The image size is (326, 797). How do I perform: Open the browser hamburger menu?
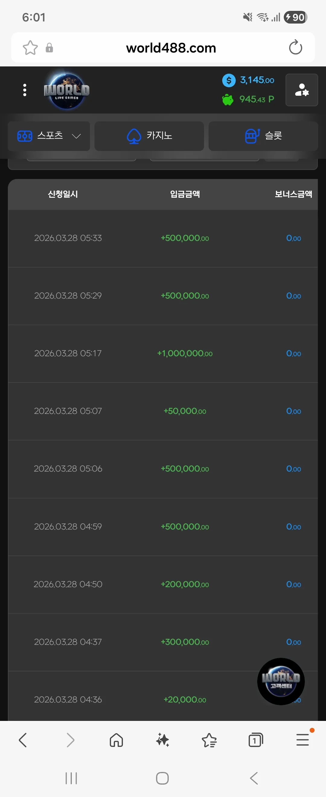pyautogui.click(x=302, y=740)
